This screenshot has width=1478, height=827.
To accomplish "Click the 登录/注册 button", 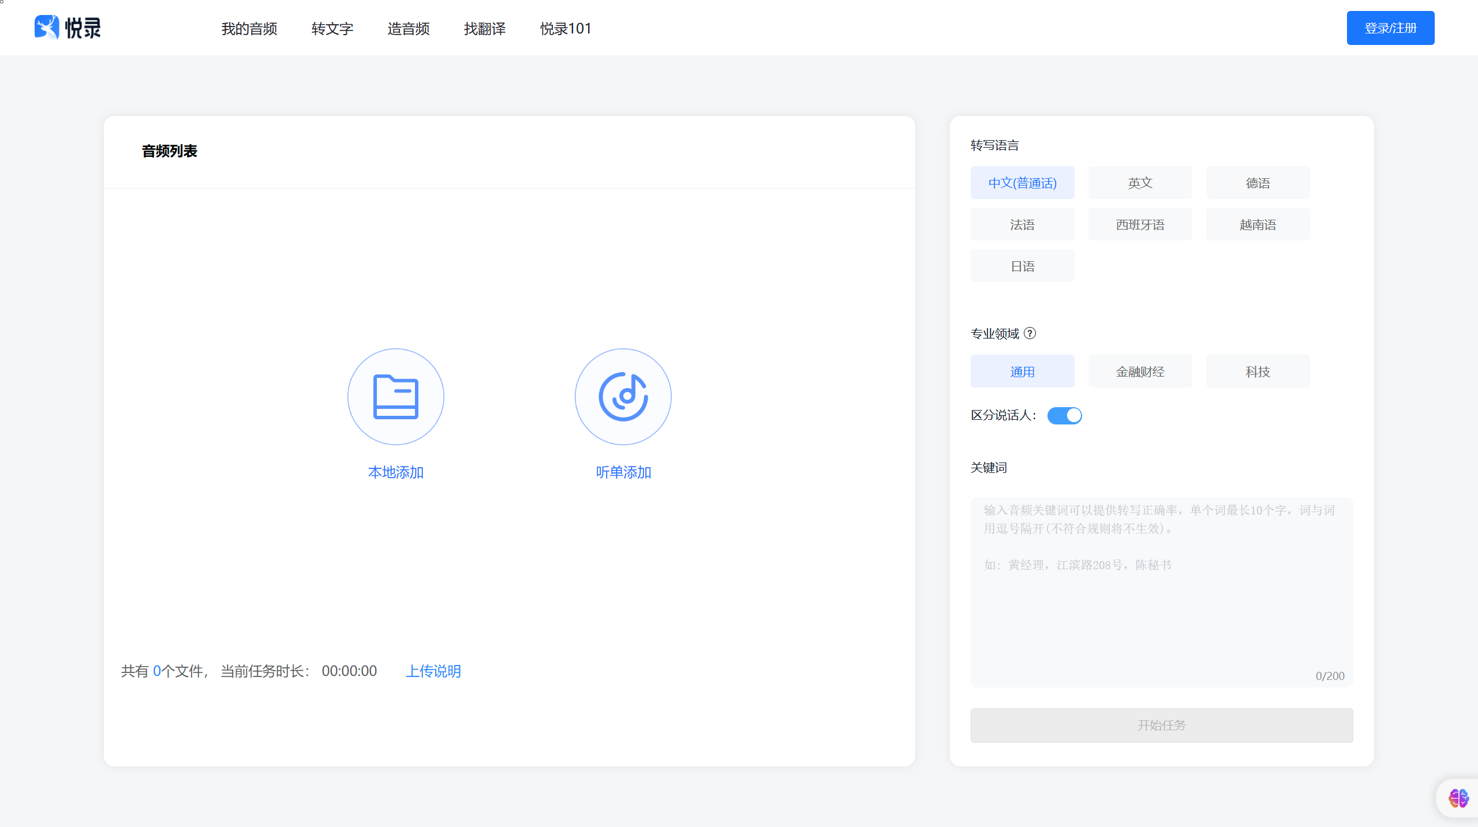I will point(1390,27).
